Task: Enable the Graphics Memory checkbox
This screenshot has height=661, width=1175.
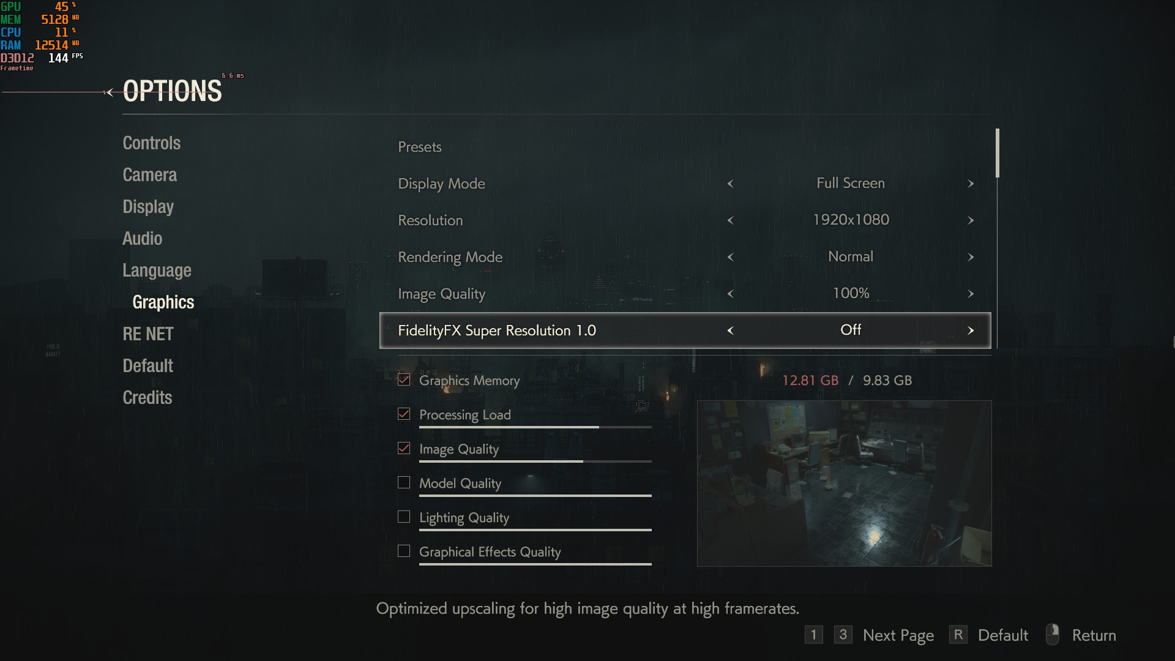Action: click(x=403, y=379)
